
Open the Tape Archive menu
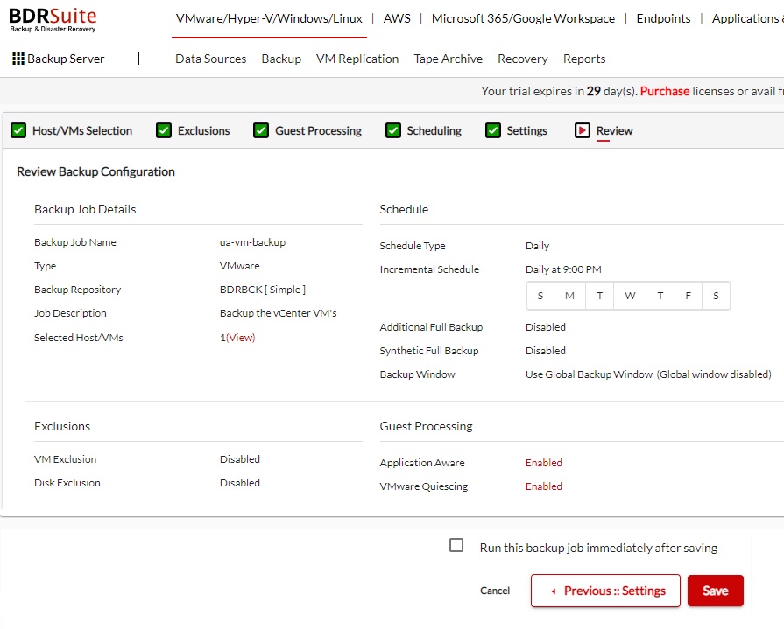point(448,59)
